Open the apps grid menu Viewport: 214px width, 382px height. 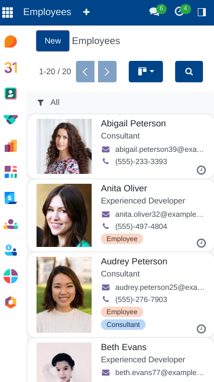pyautogui.click(x=8, y=12)
